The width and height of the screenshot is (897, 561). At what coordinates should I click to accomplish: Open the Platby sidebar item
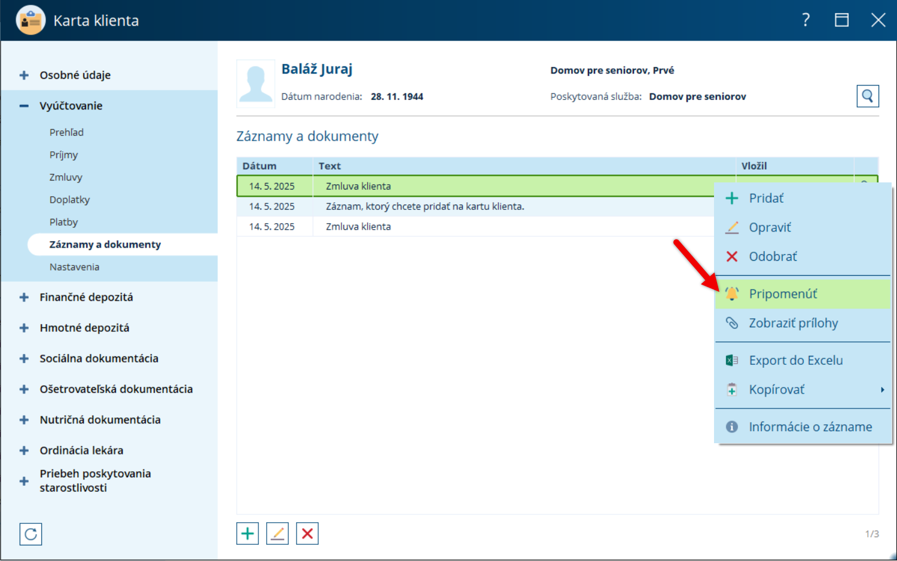pos(63,222)
